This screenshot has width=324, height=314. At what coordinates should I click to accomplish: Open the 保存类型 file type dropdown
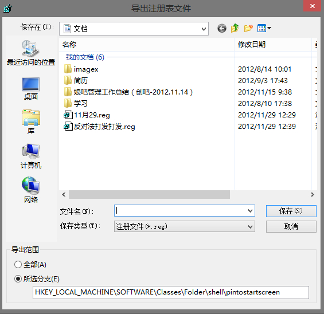[184, 226]
